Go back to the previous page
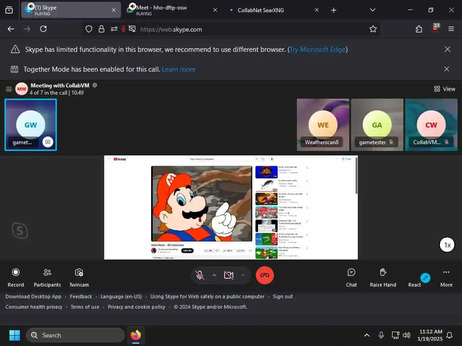This screenshot has width=462, height=346. (11, 29)
